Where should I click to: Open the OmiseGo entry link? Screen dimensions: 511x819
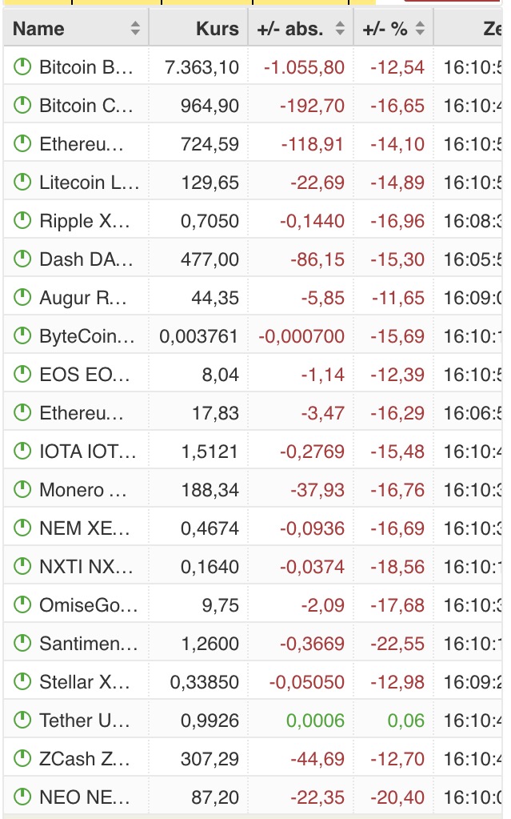point(89,605)
